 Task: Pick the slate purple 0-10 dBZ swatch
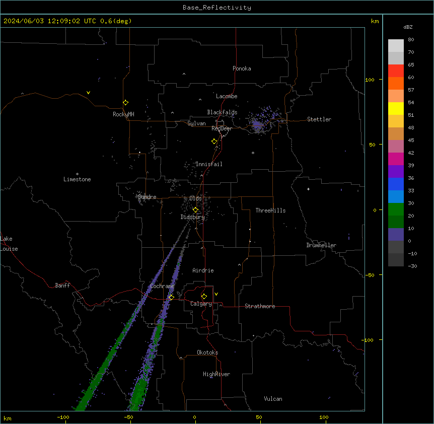click(396, 235)
